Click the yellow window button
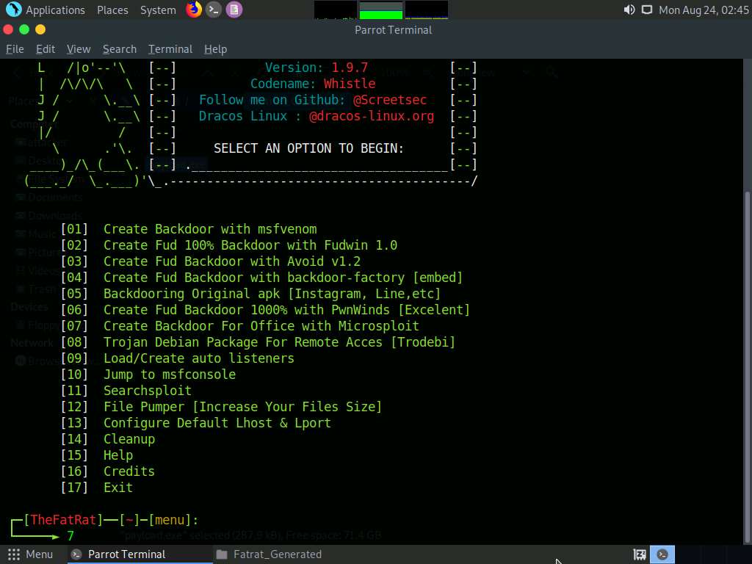 pyautogui.click(x=40, y=29)
